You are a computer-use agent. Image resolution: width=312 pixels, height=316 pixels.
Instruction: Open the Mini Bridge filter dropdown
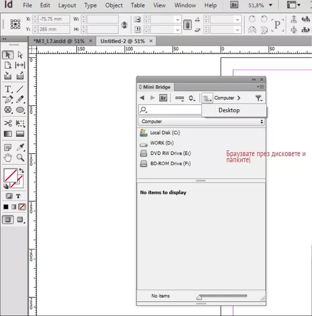point(259,98)
